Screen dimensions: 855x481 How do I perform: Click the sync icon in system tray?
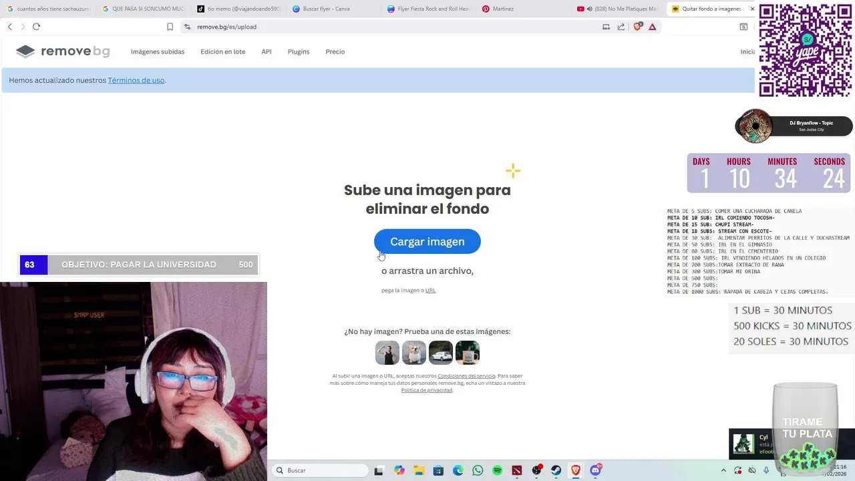(x=737, y=471)
